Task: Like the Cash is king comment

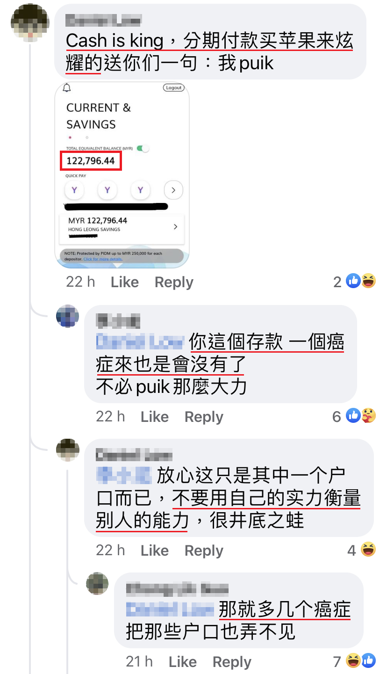Action: (125, 282)
